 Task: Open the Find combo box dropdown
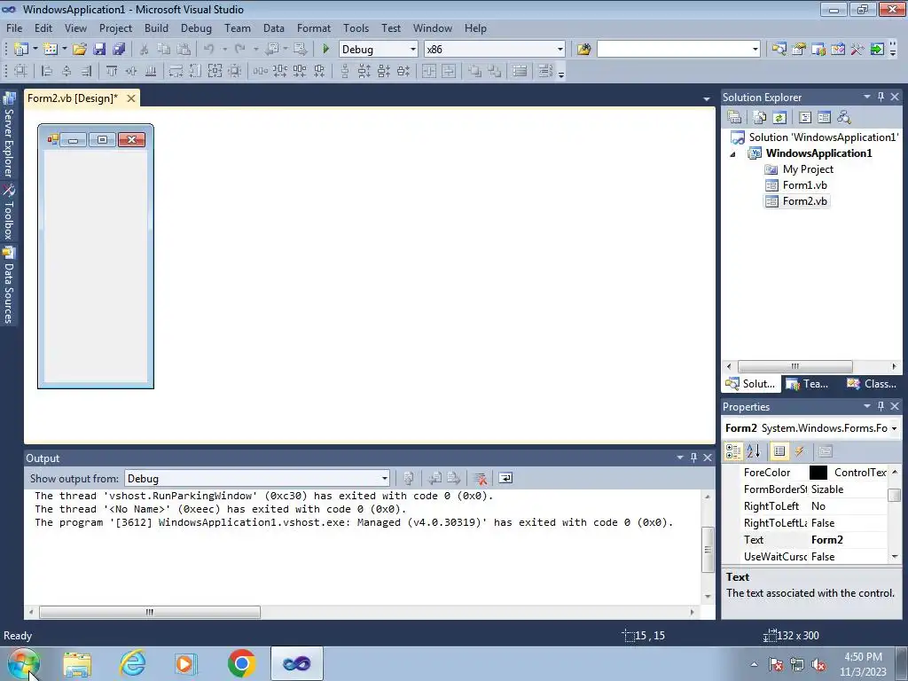tap(755, 50)
